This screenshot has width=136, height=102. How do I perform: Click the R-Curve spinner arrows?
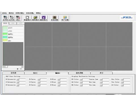39,80
